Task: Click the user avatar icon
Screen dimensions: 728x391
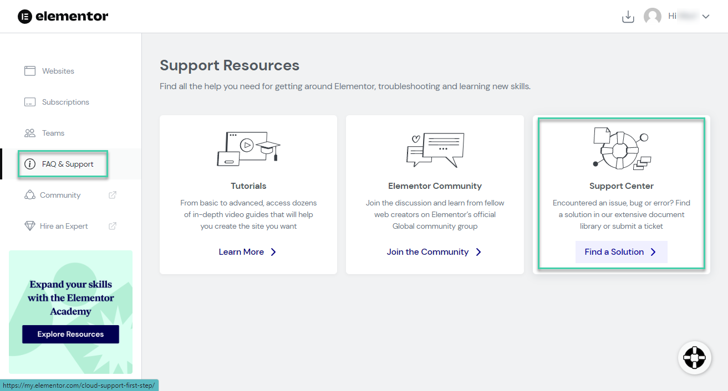Action: click(652, 17)
